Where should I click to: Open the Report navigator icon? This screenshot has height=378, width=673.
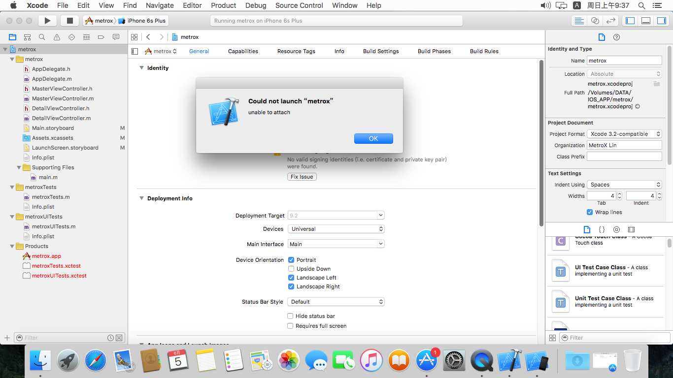116,37
